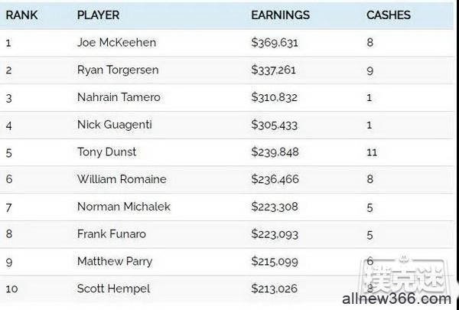Open Joe McKeehen's player name
This screenshot has width=459, height=310.
(x=116, y=43)
